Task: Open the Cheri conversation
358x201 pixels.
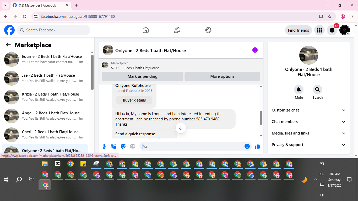Action: (45, 135)
